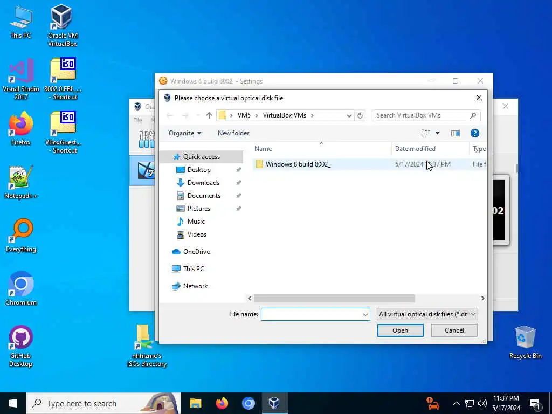
Task: Show hidden system tray icons
Action: click(x=456, y=403)
